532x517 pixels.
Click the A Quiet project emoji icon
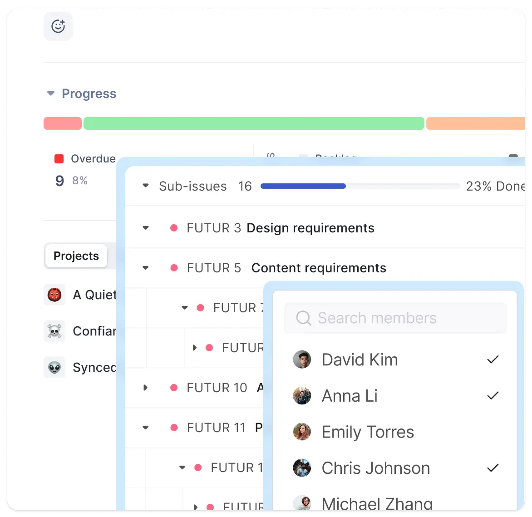point(54,295)
